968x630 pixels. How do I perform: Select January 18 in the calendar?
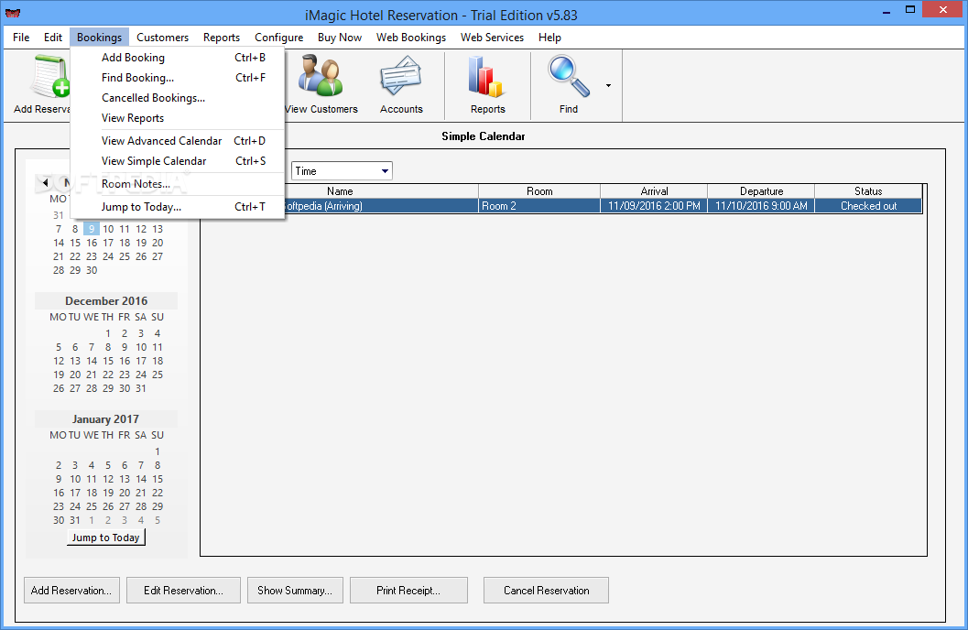coord(92,493)
